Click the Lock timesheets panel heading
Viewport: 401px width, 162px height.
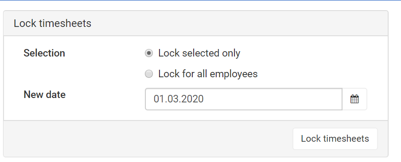(52, 23)
